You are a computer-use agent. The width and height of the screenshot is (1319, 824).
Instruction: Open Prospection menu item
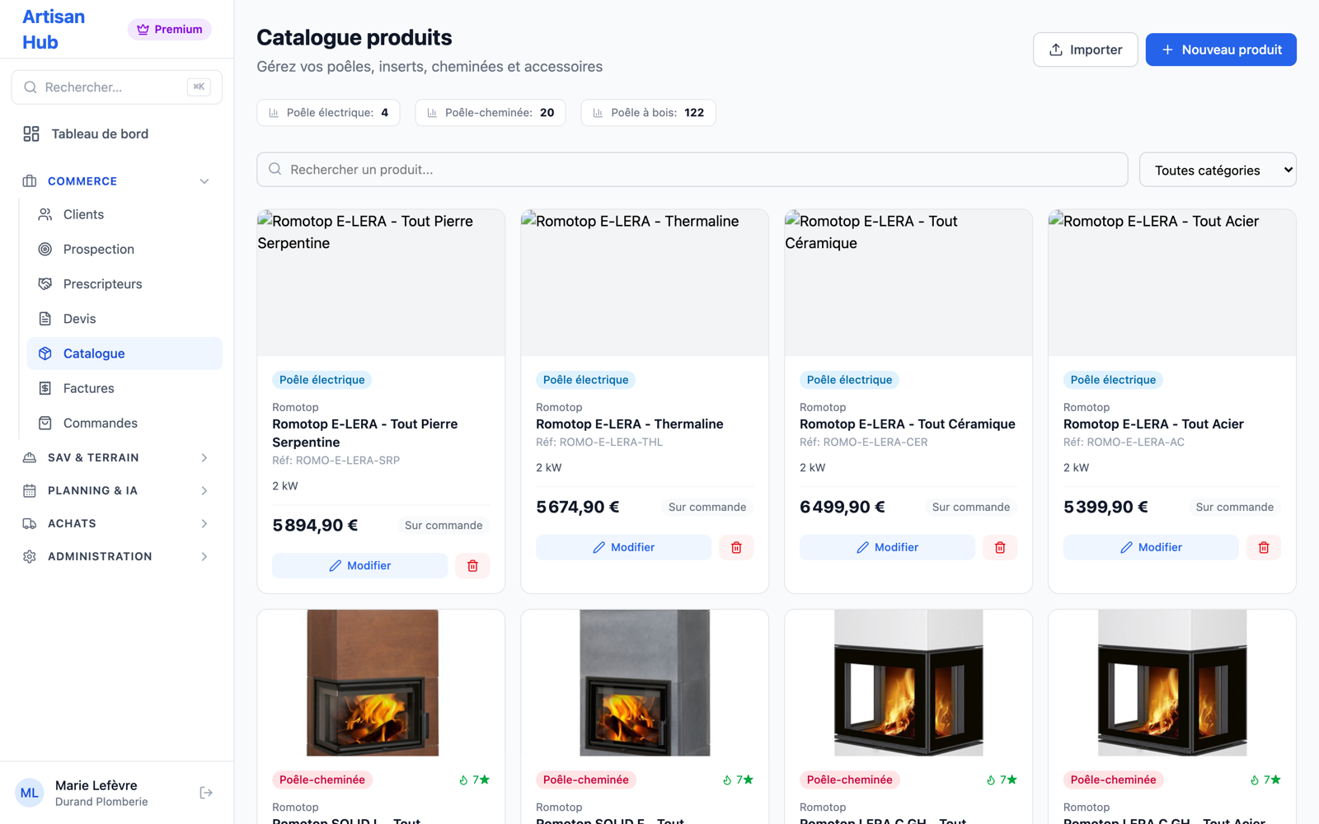[x=124, y=249]
